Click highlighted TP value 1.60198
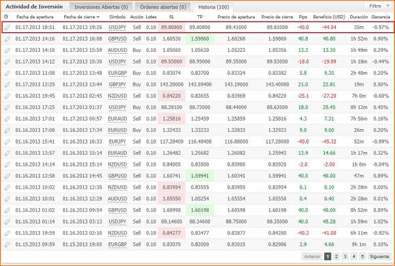 click(199, 210)
